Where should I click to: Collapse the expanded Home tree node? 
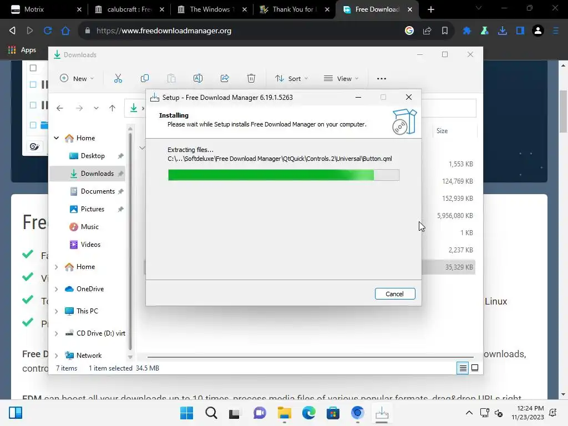57,138
